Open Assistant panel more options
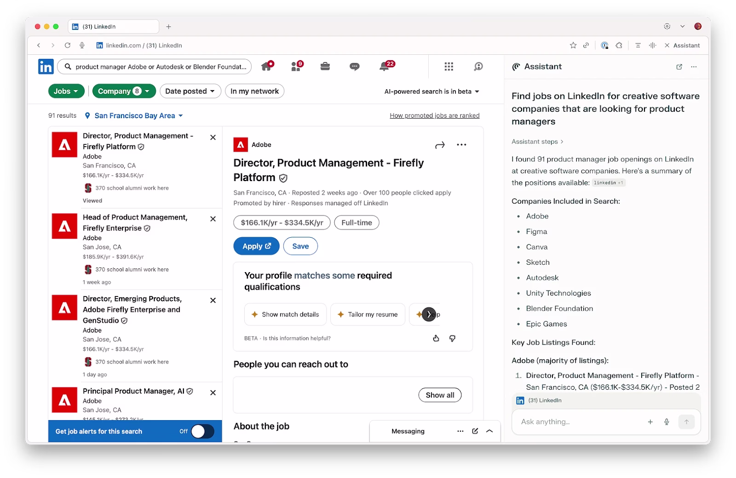736x478 pixels. (694, 67)
